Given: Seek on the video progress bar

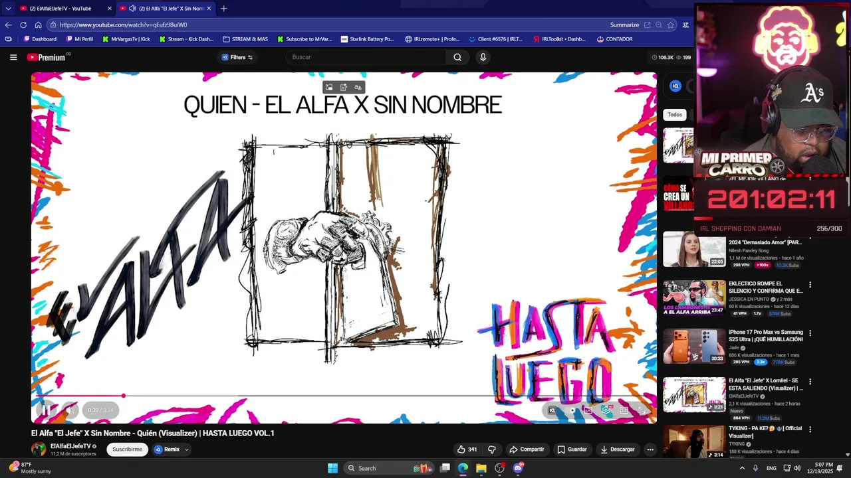Looking at the screenshot, I should pos(344,396).
